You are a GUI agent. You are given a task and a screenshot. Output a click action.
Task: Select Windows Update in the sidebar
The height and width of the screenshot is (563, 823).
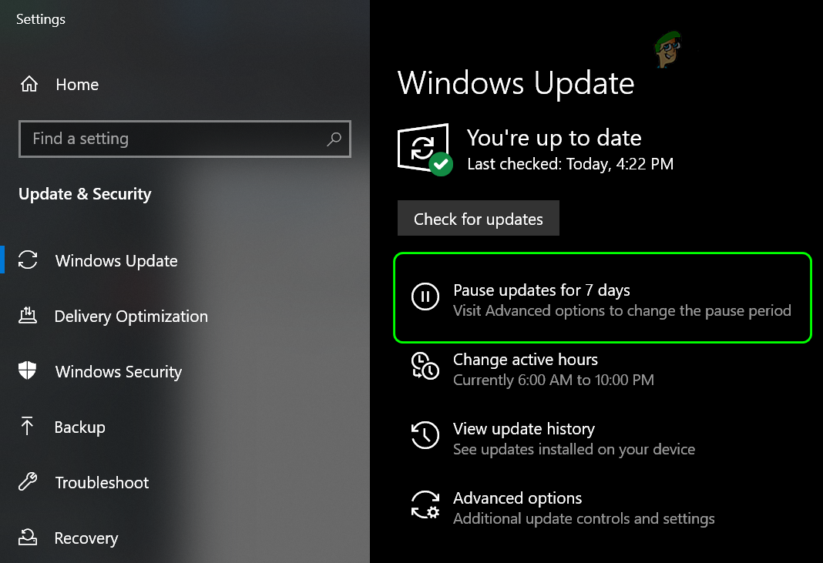click(116, 261)
